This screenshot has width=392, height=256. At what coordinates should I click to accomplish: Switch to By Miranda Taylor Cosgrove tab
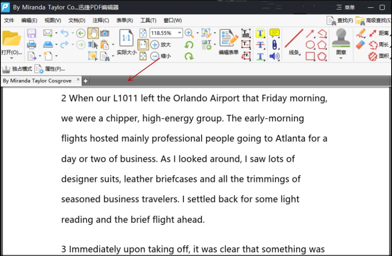tap(38, 81)
